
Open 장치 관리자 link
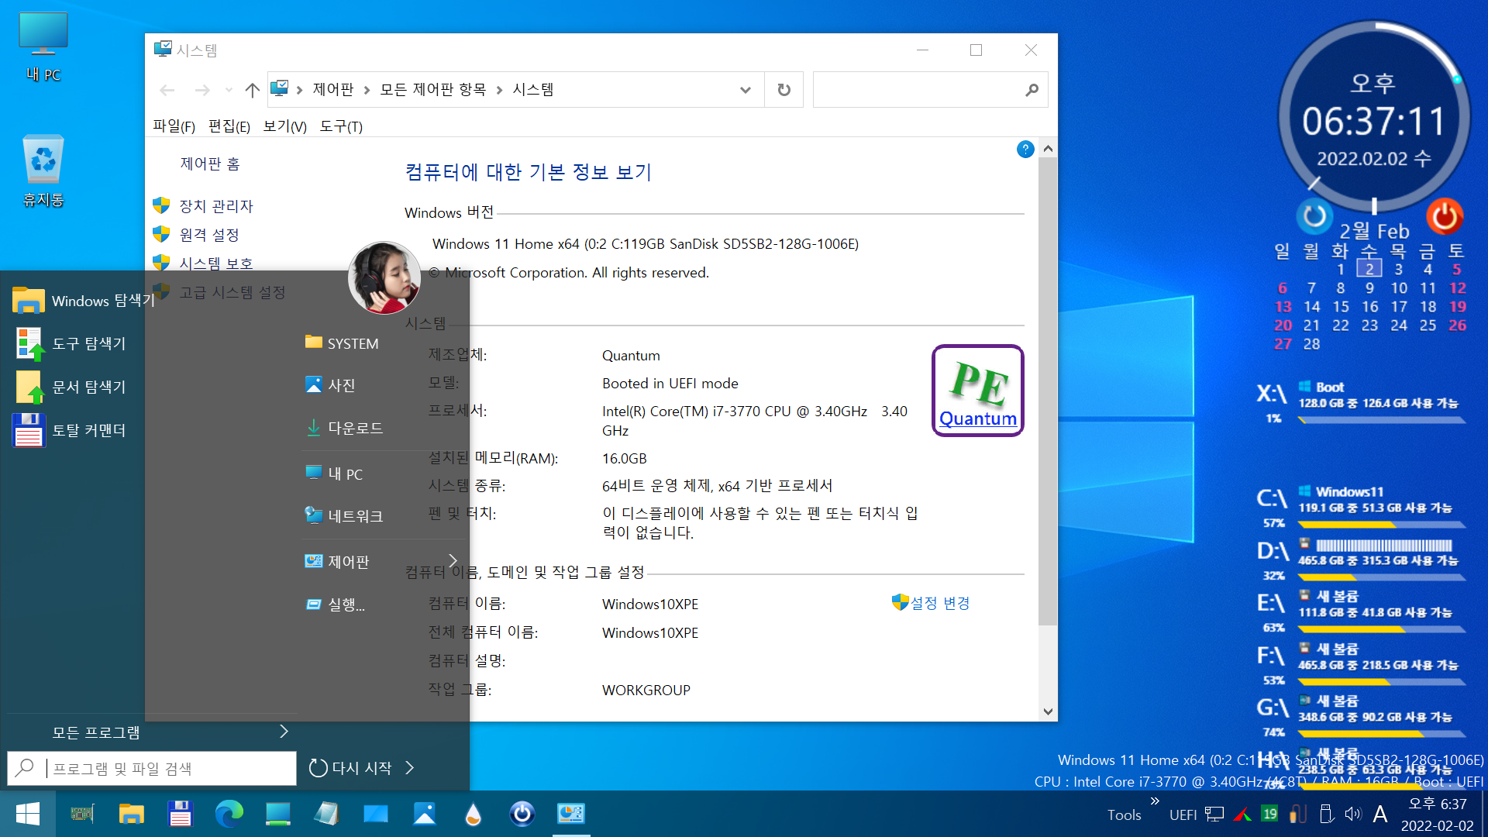pyautogui.click(x=216, y=206)
